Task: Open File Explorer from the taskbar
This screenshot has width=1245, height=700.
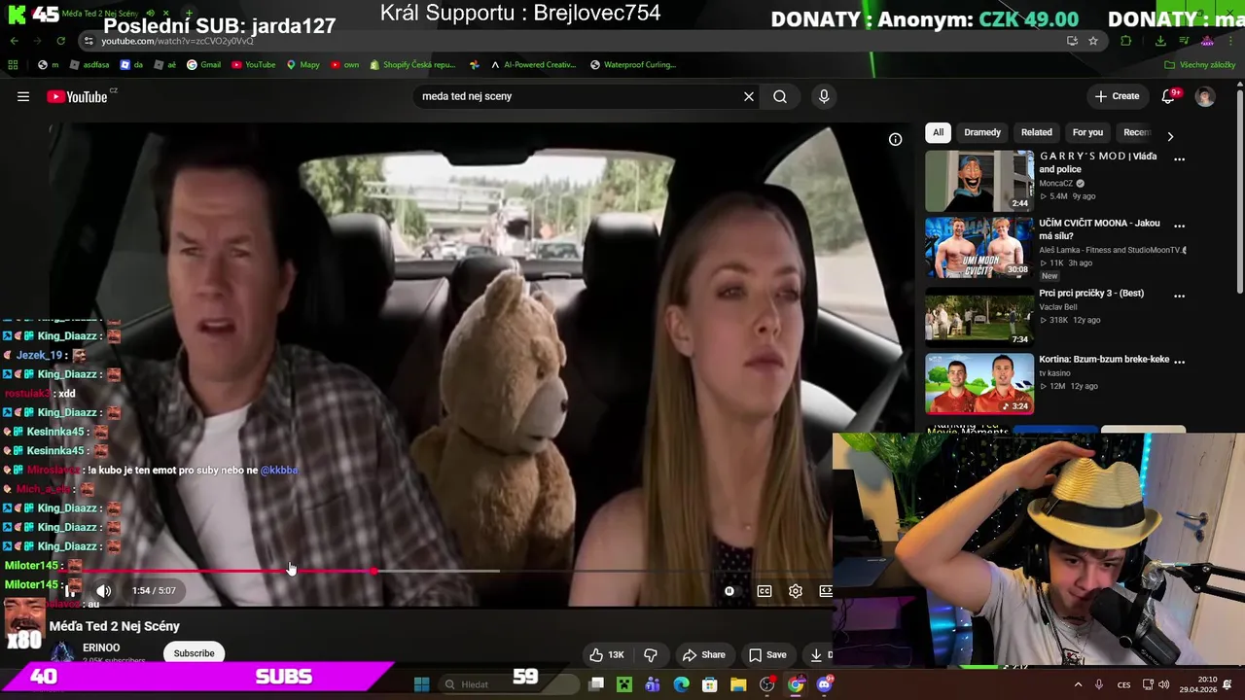Action: [x=738, y=684]
